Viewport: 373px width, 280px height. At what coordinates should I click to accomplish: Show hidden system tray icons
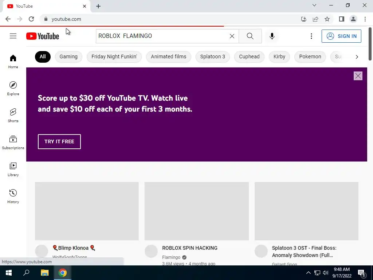click(308, 273)
